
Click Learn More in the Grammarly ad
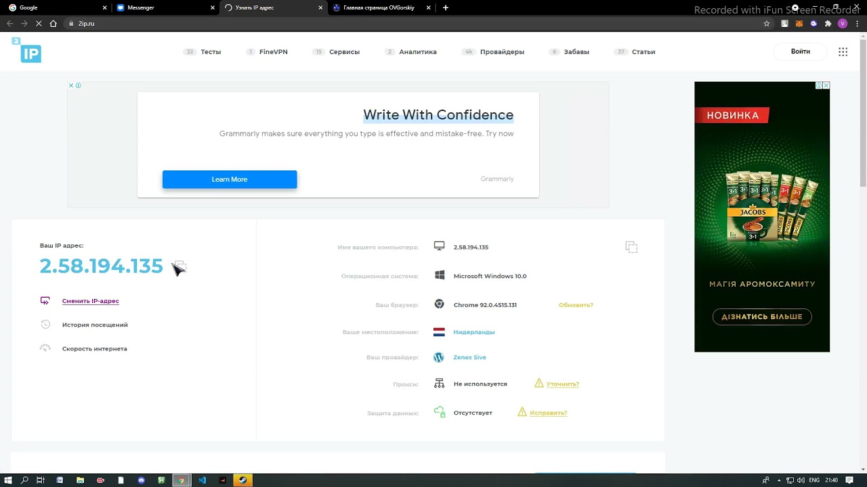pos(230,179)
